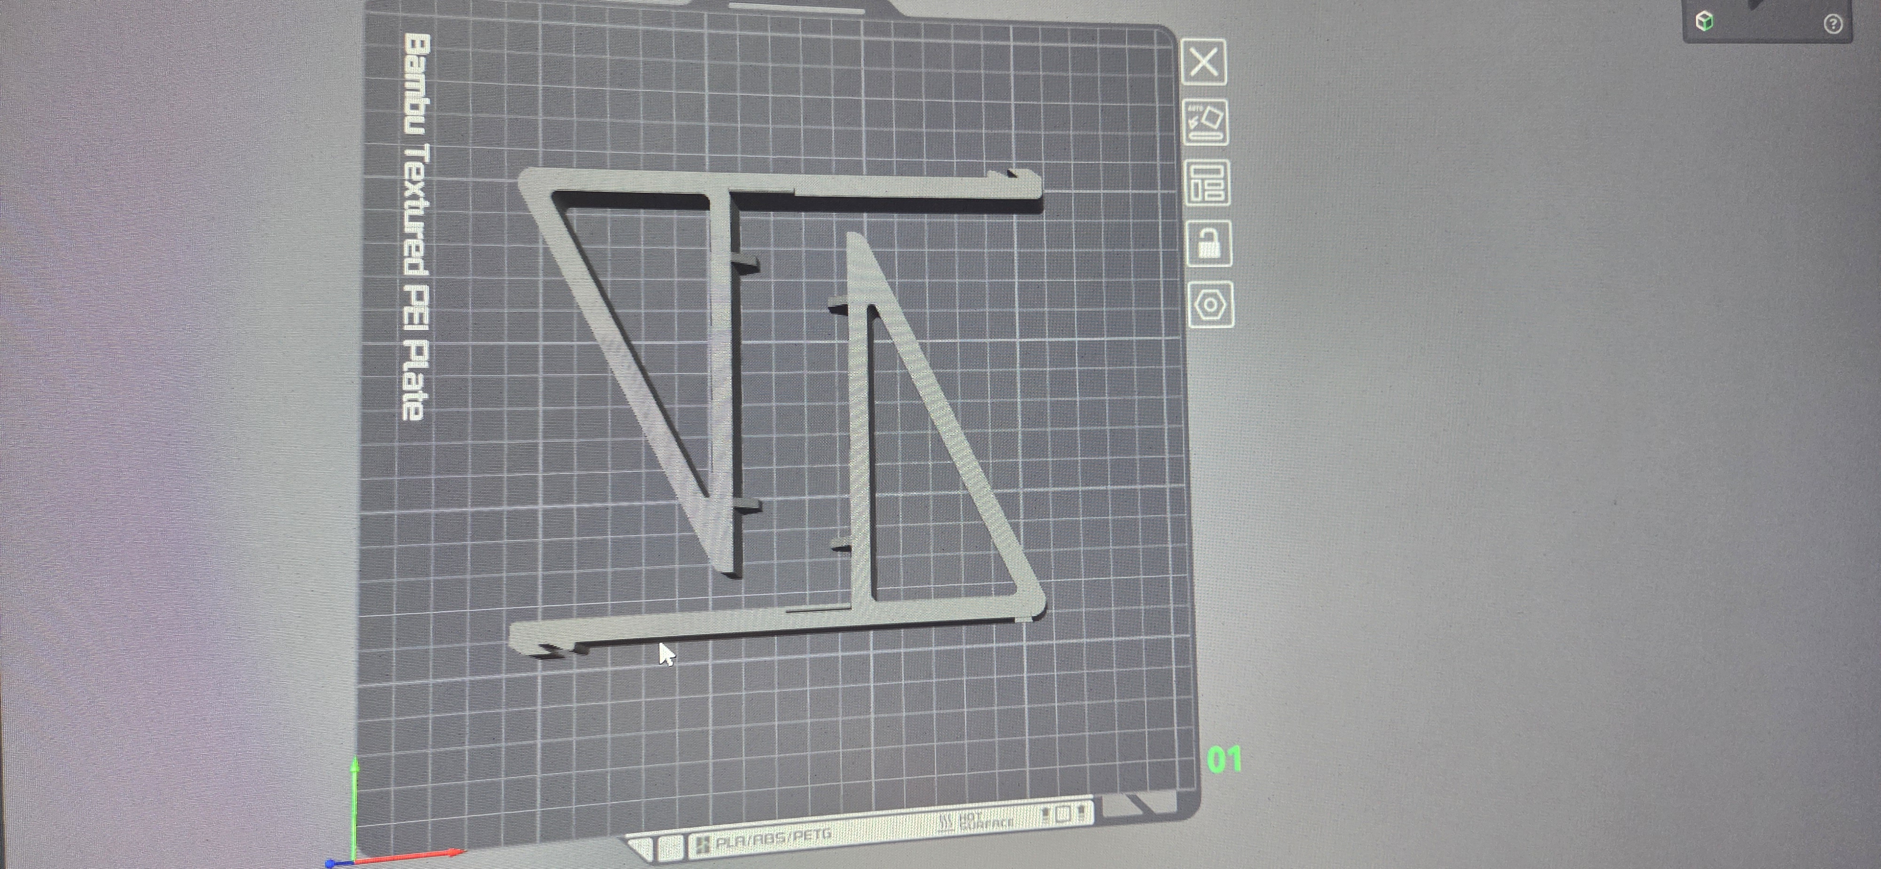Image resolution: width=1881 pixels, height=869 pixels.
Task: Toggle the plate lock icon
Action: 1209,243
